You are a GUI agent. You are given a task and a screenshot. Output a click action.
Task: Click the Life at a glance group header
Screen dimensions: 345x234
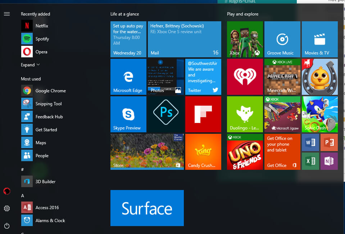point(125,14)
